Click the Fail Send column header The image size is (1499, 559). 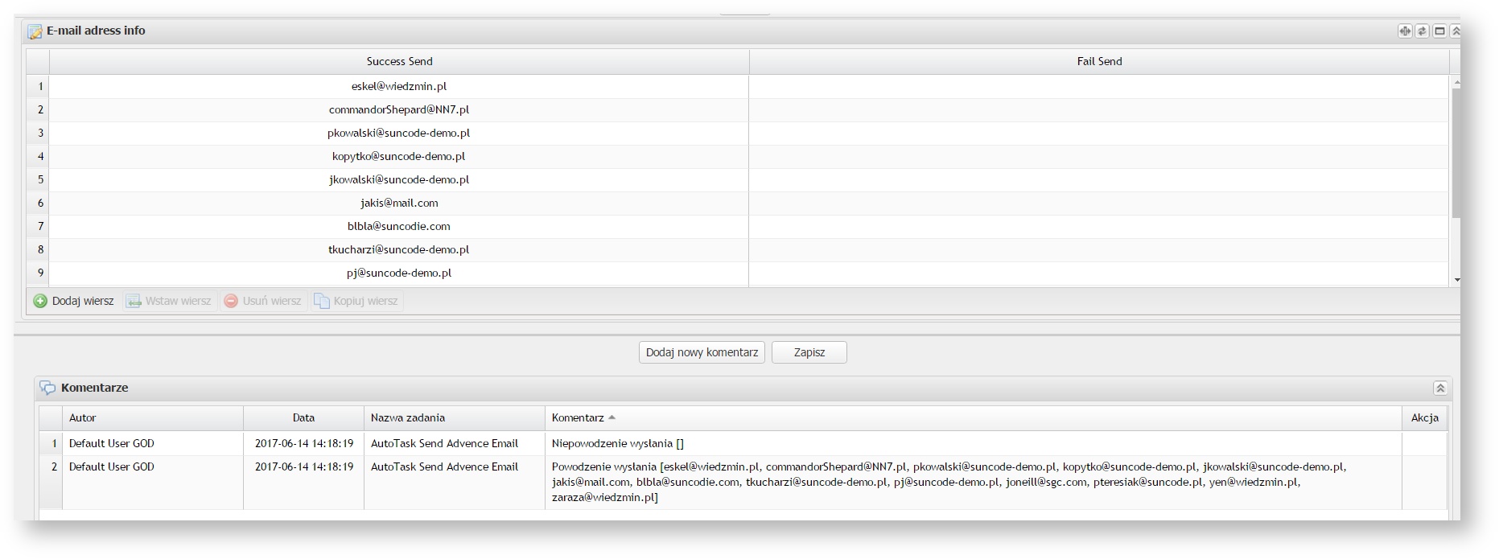click(1099, 61)
